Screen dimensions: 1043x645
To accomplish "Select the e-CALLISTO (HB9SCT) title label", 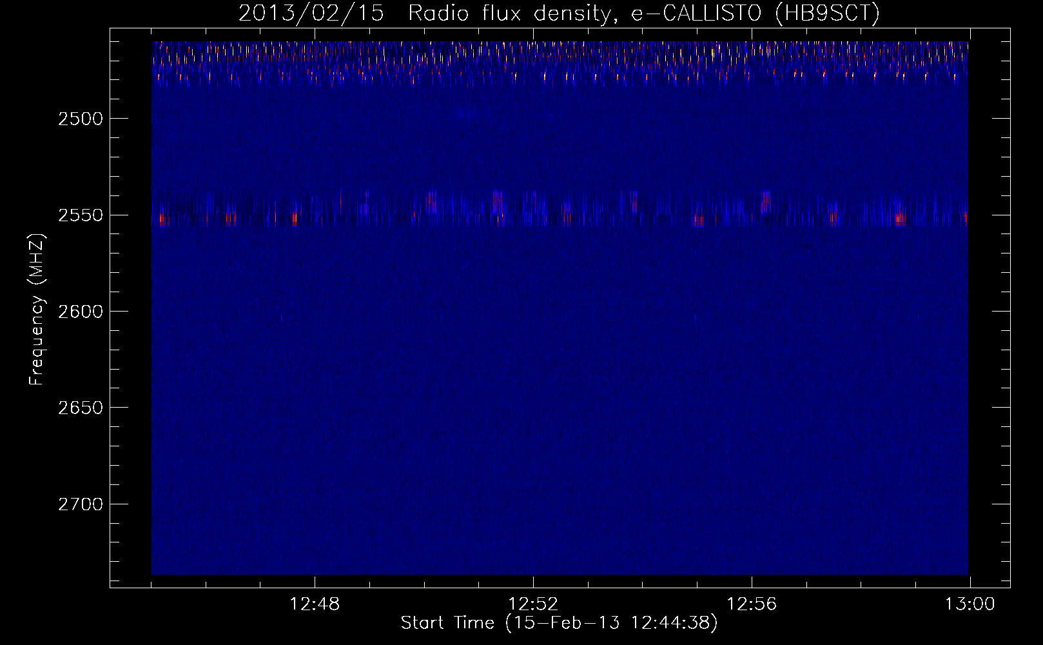I will [755, 14].
